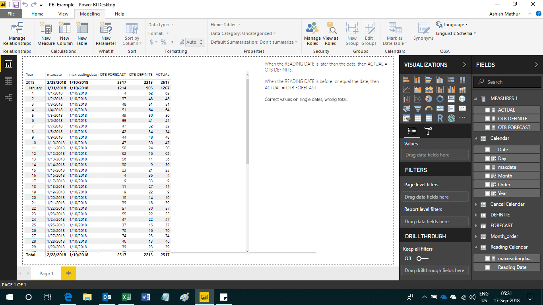The image size is (543, 305).
Task: Add an R script visual
Action: tap(440, 118)
